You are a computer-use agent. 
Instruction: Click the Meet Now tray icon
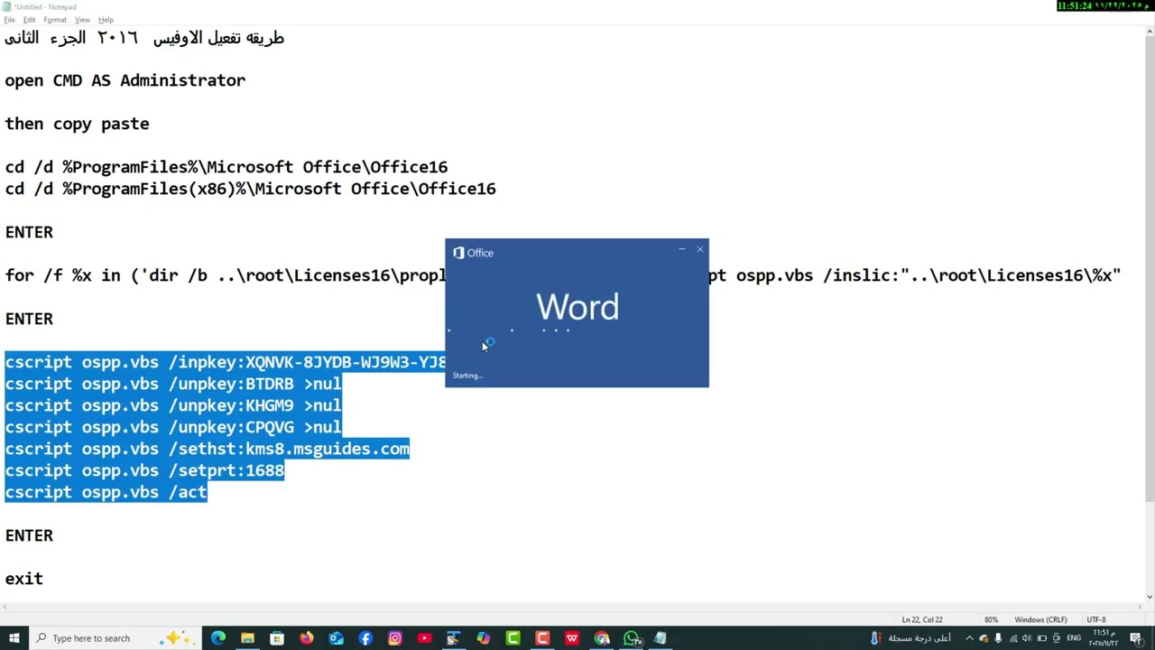tap(1057, 638)
